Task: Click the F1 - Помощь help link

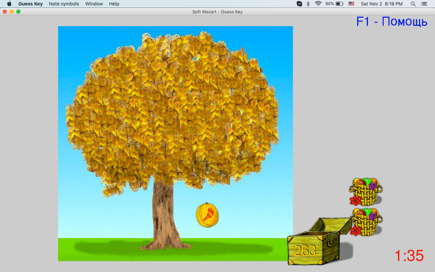Action: [392, 21]
